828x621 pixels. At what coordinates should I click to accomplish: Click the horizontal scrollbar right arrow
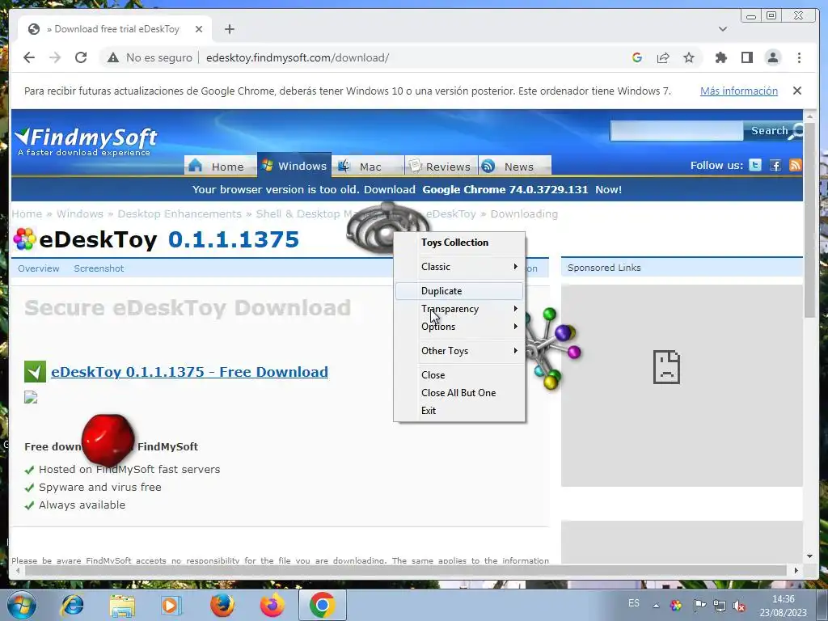796,570
